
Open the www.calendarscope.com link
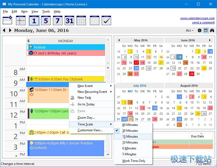tap(197, 18)
